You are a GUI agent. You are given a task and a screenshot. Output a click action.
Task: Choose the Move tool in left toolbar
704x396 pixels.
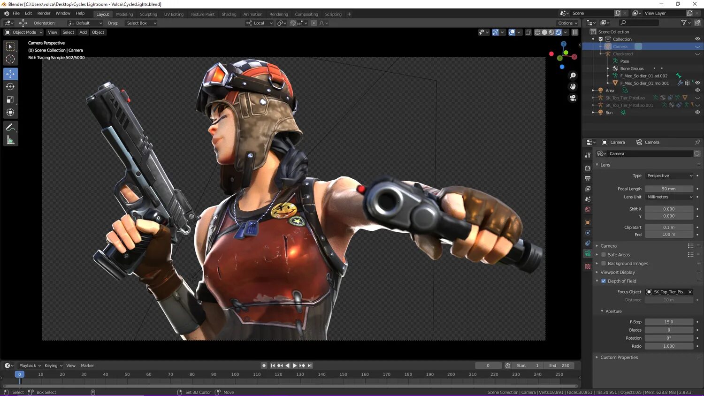[x=10, y=74]
